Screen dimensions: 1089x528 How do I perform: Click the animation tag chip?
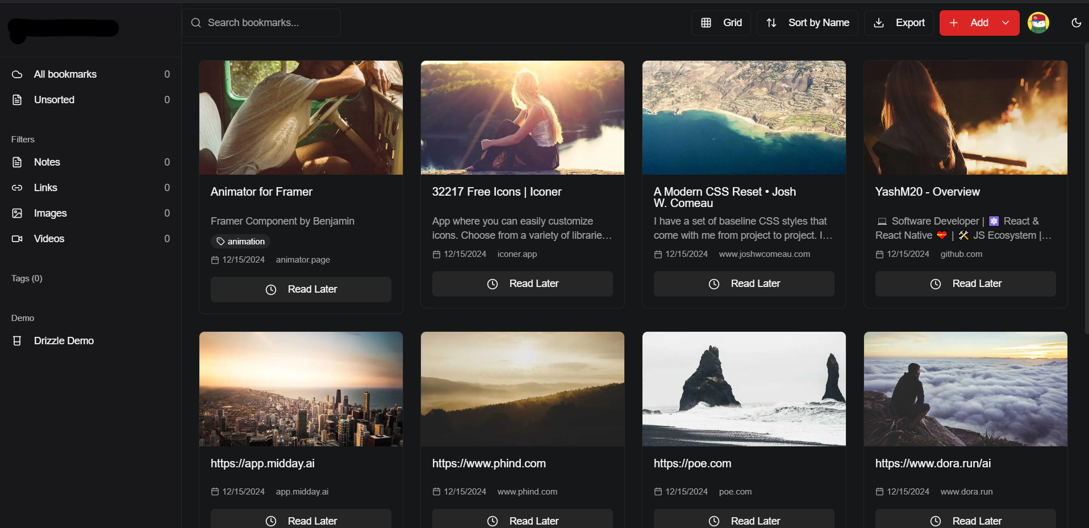point(240,242)
